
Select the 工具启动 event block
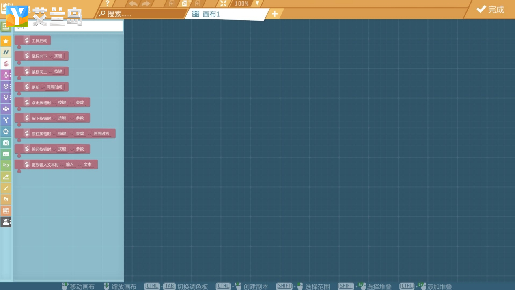tap(33, 41)
